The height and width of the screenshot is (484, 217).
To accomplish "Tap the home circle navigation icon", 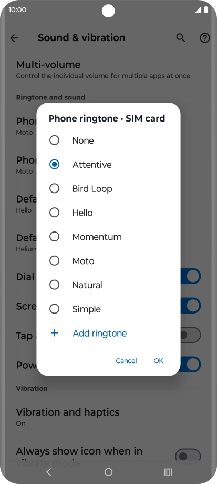I will click(x=108, y=472).
